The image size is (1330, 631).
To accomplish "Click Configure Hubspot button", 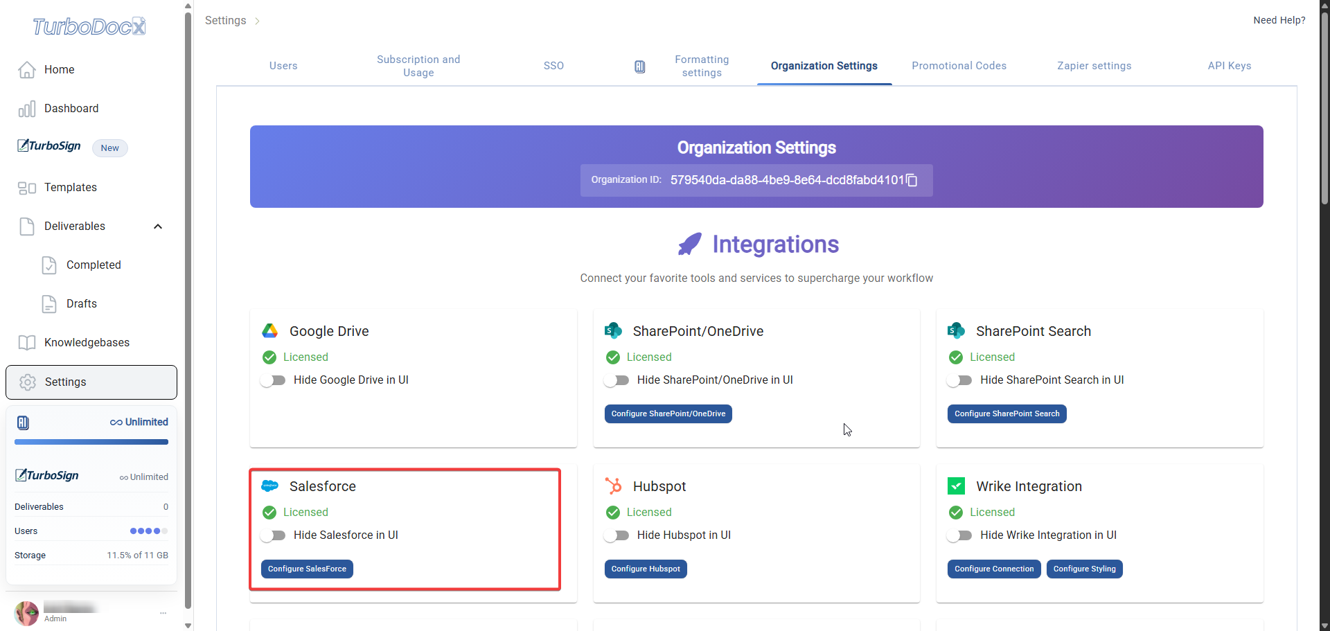I will pos(646,569).
